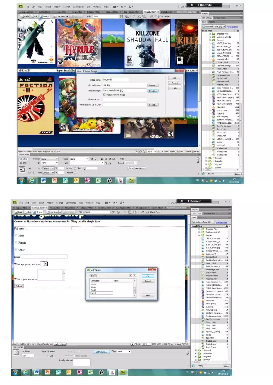The width and height of the screenshot is (273, 385).
Task: Open Insert menu in bottom window
Action: [x=41, y=203]
